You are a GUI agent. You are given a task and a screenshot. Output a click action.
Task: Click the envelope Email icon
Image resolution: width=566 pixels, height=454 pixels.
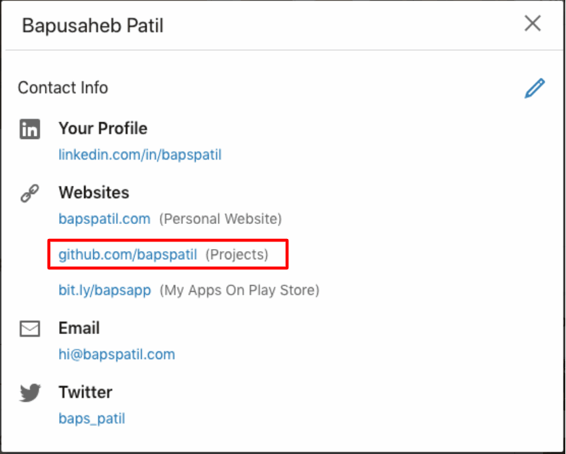30,329
